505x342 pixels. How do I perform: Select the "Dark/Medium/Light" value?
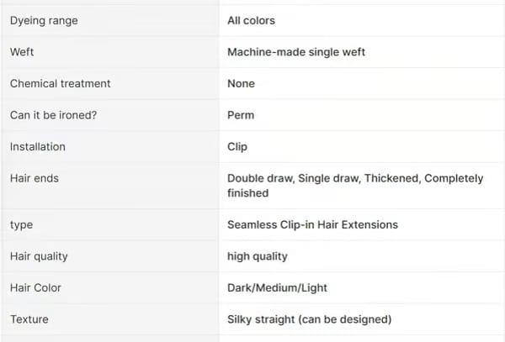277,288
